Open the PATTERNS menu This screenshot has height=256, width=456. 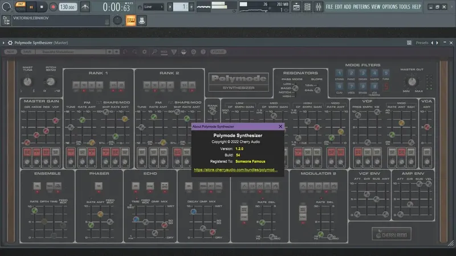click(x=361, y=7)
